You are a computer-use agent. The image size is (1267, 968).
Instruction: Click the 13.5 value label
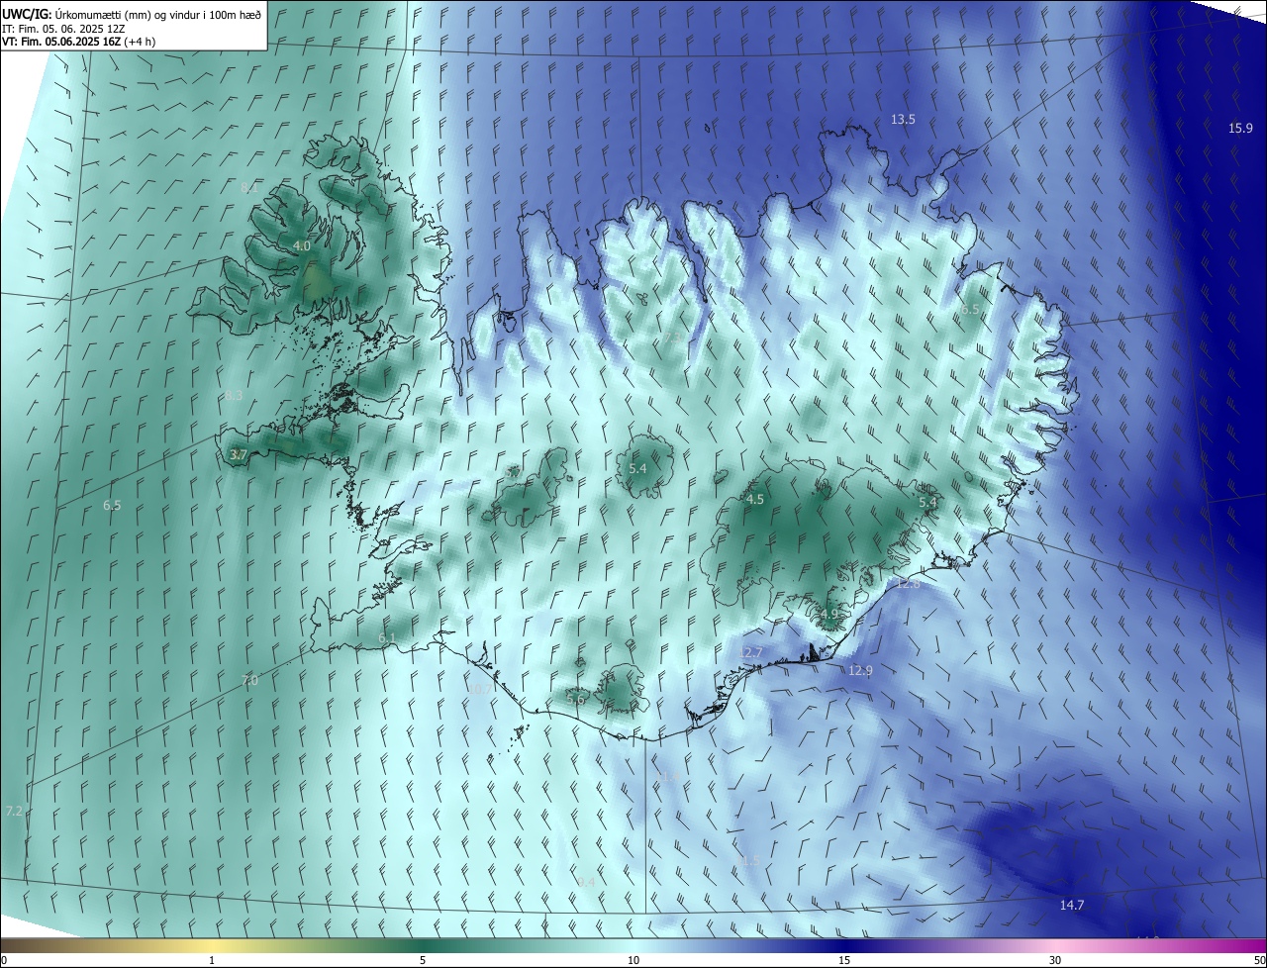coord(903,119)
